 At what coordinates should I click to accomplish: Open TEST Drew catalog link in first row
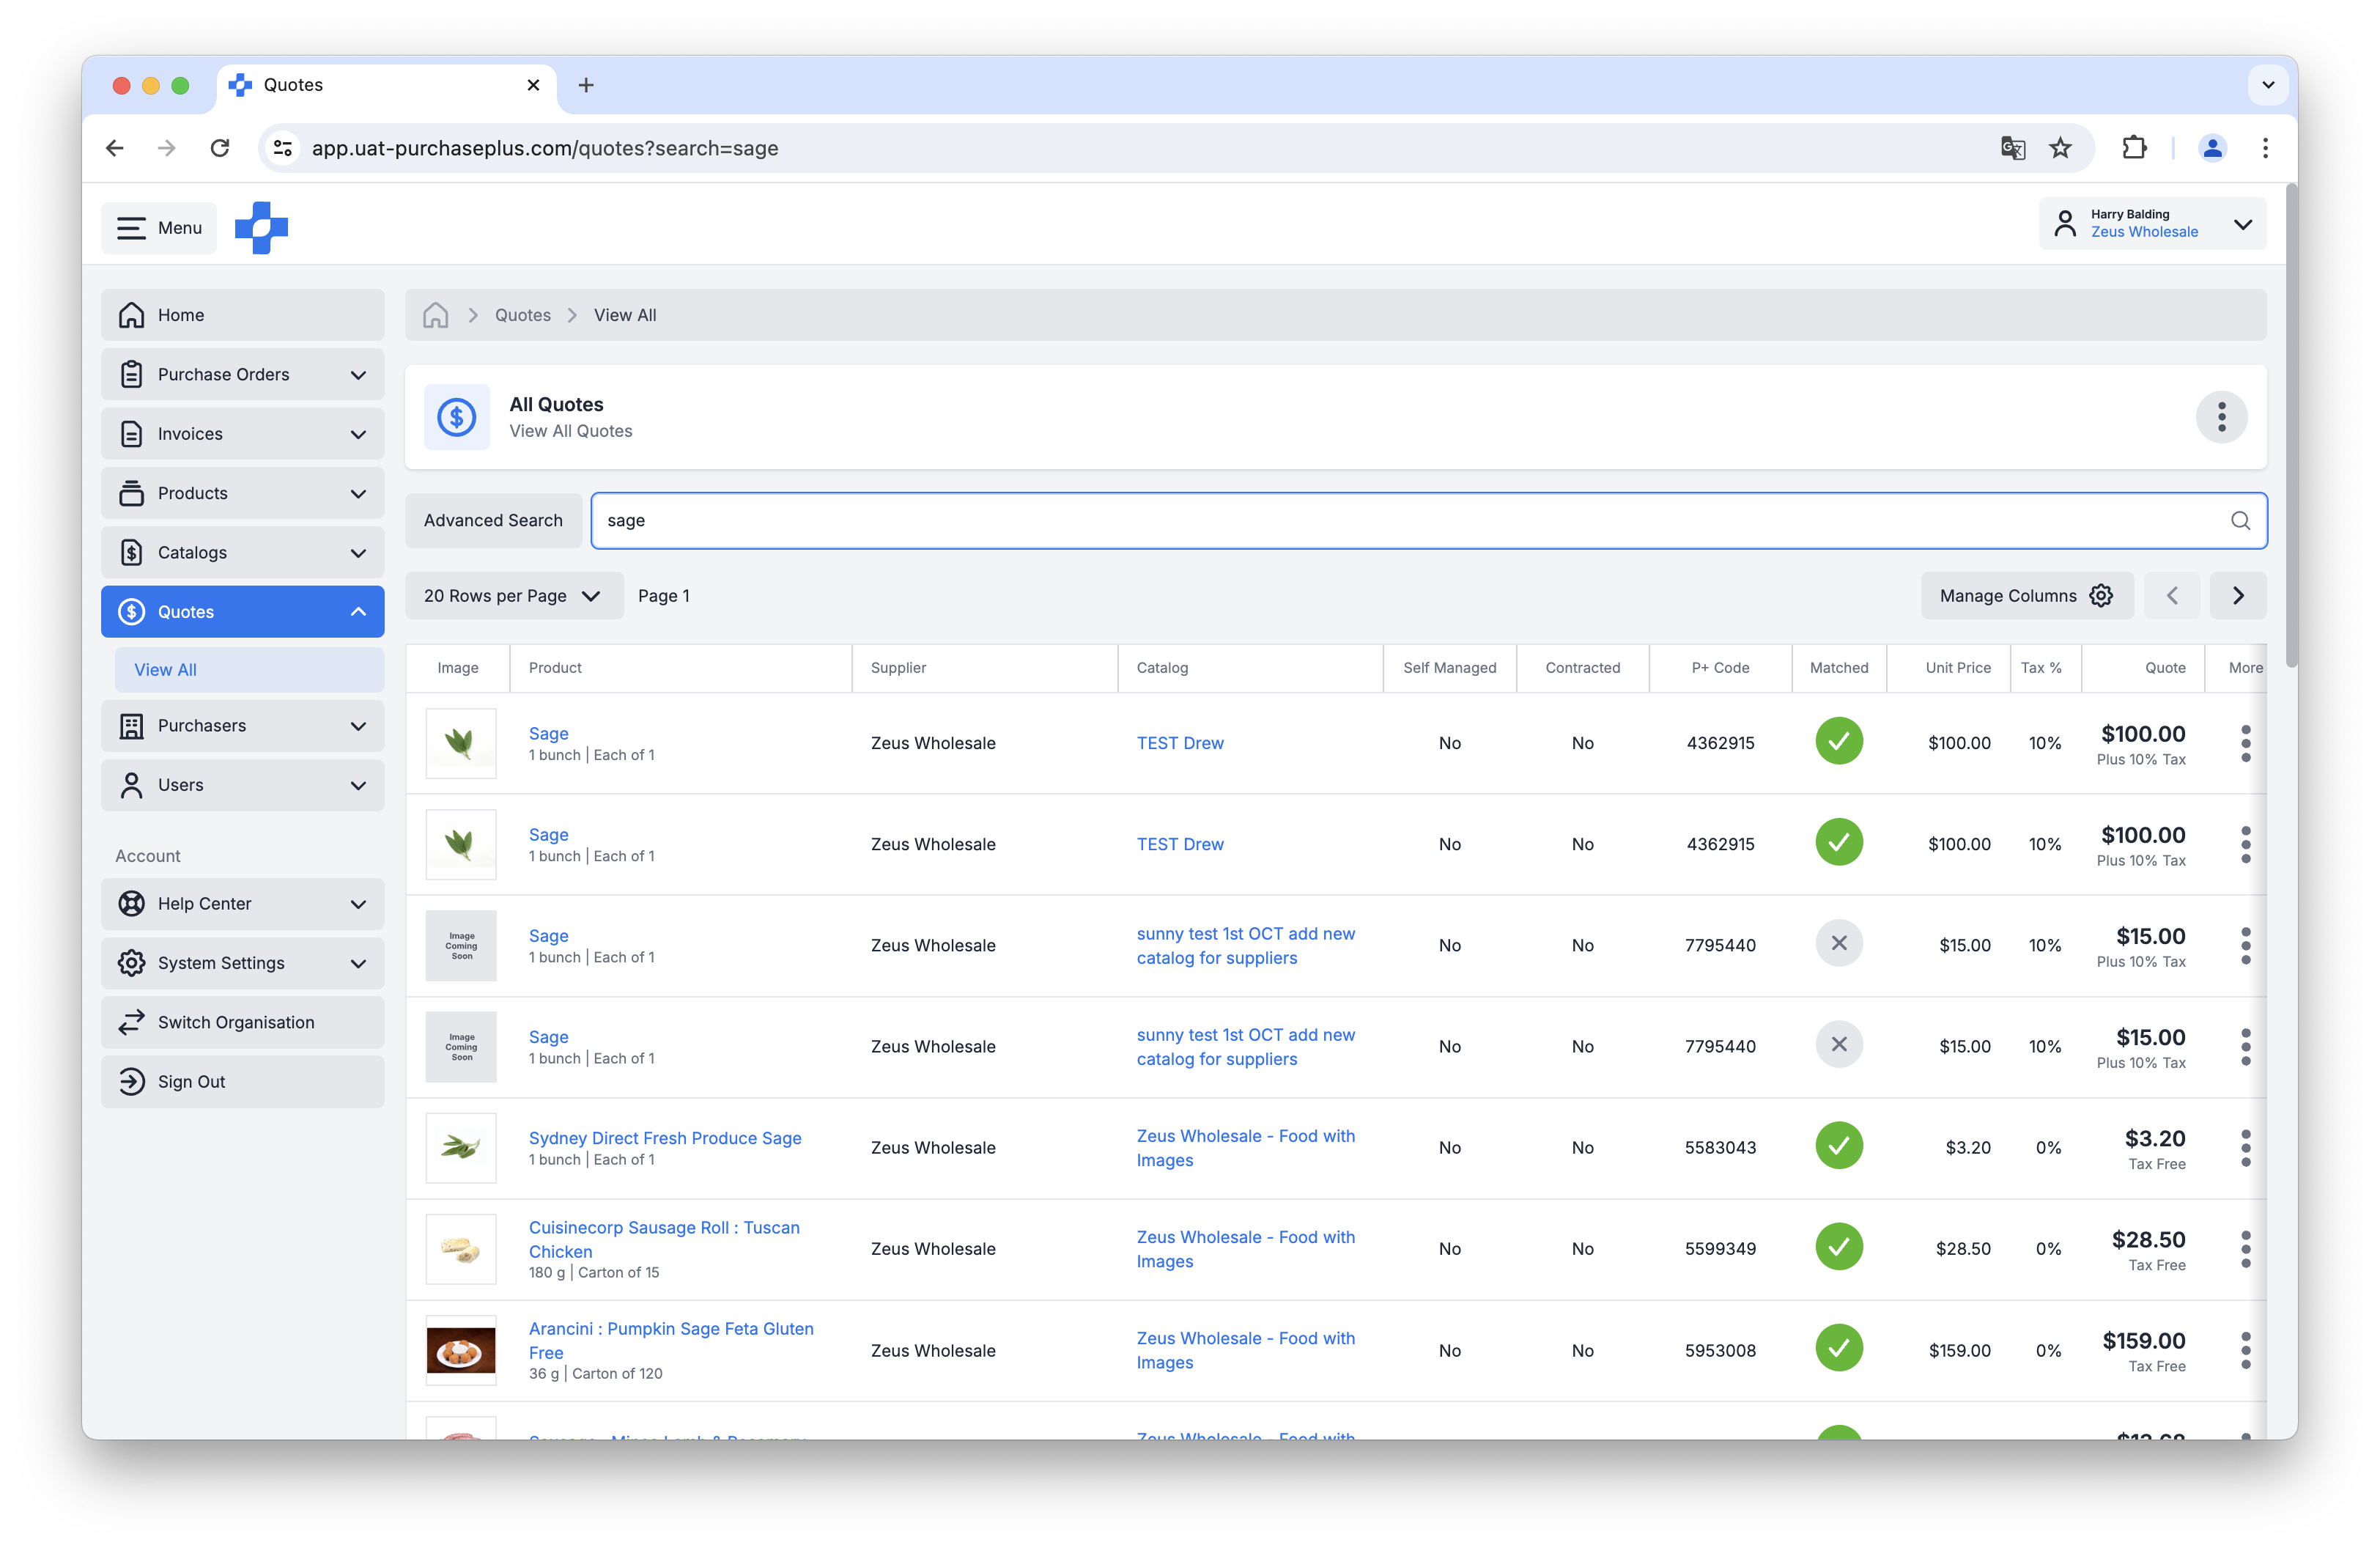point(1179,743)
